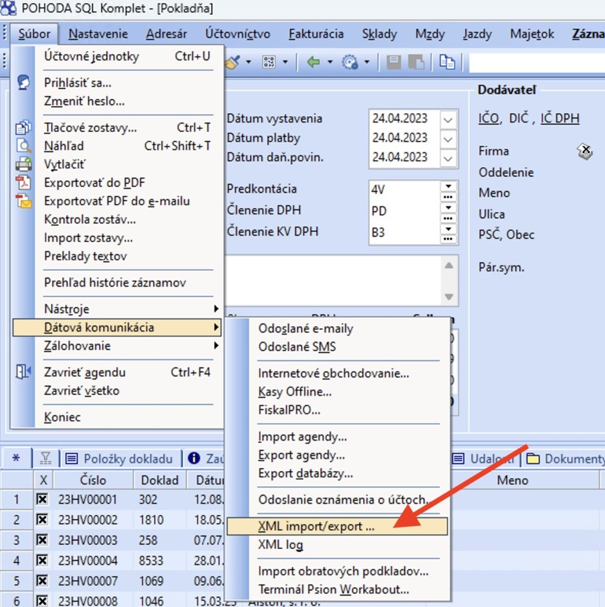Image resolution: width=605 pixels, height=607 pixels.
Task: Click Členenie KV DPH ellipsis button
Action: [x=448, y=239]
